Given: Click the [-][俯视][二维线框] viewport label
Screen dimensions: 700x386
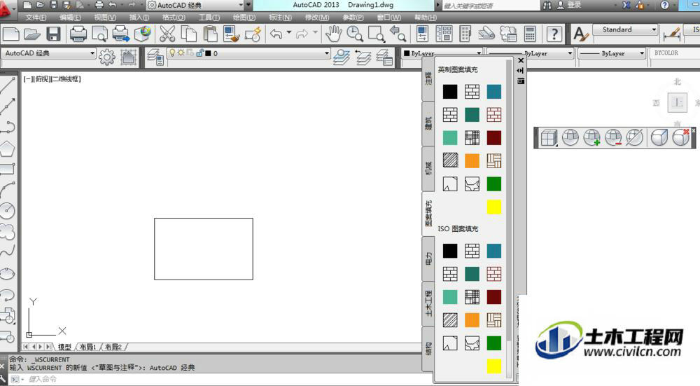Looking at the screenshot, I should tap(52, 79).
